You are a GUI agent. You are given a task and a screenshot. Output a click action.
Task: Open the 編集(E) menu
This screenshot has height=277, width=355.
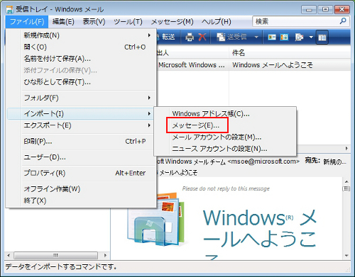pos(63,22)
